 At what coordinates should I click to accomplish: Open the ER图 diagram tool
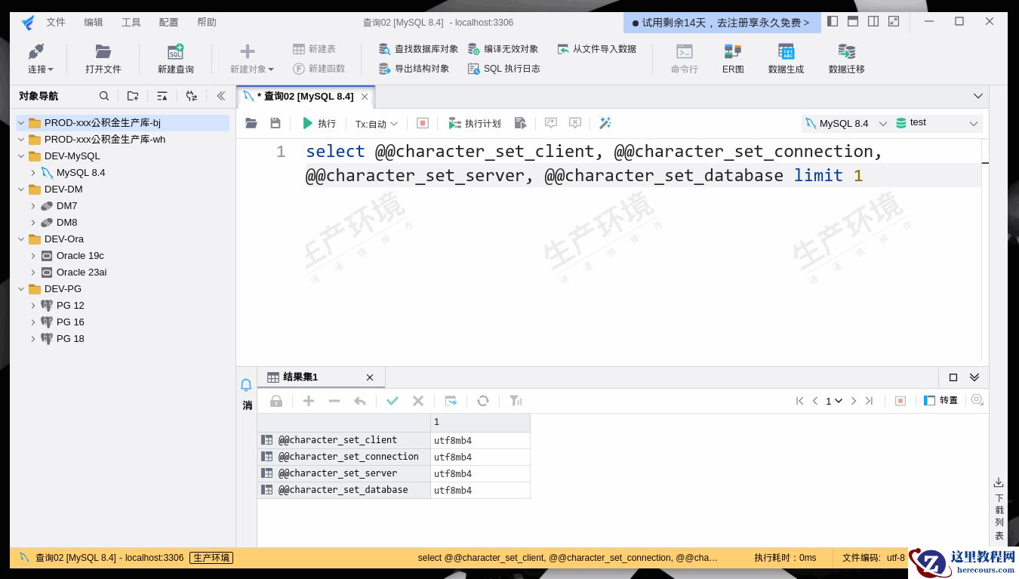point(732,58)
